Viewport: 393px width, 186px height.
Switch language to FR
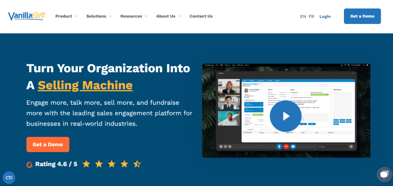[311, 16]
